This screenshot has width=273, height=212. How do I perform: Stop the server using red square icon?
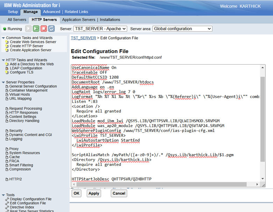(44, 29)
